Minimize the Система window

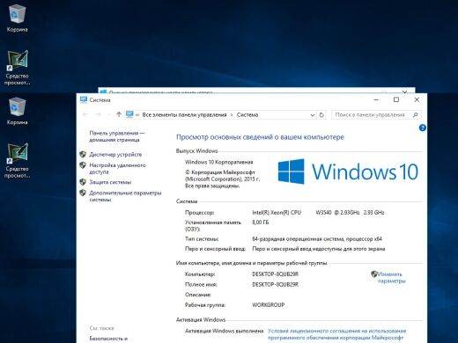click(x=376, y=99)
